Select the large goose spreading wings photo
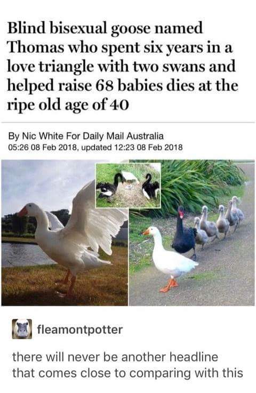This screenshot has height=393, width=256. [x=65, y=232]
